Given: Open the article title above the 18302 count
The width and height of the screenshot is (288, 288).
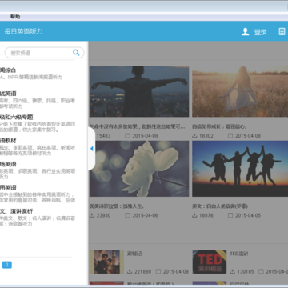Looking at the screenshot, I should (x=219, y=126).
